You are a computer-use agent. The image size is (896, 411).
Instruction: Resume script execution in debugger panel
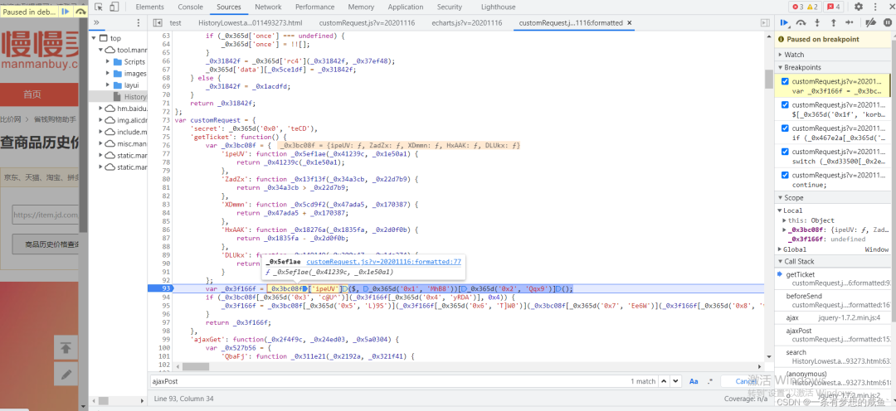coord(783,23)
